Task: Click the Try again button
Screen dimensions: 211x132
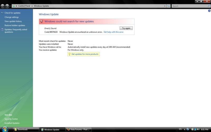Action: coord(126,28)
